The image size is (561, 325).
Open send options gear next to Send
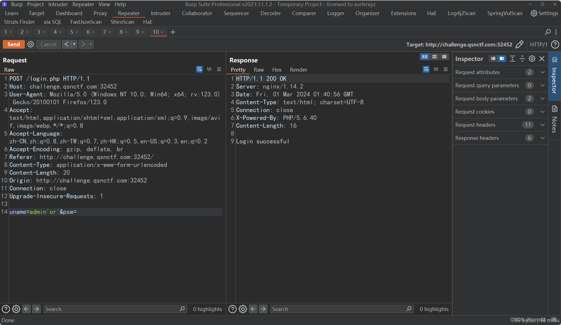coord(31,44)
